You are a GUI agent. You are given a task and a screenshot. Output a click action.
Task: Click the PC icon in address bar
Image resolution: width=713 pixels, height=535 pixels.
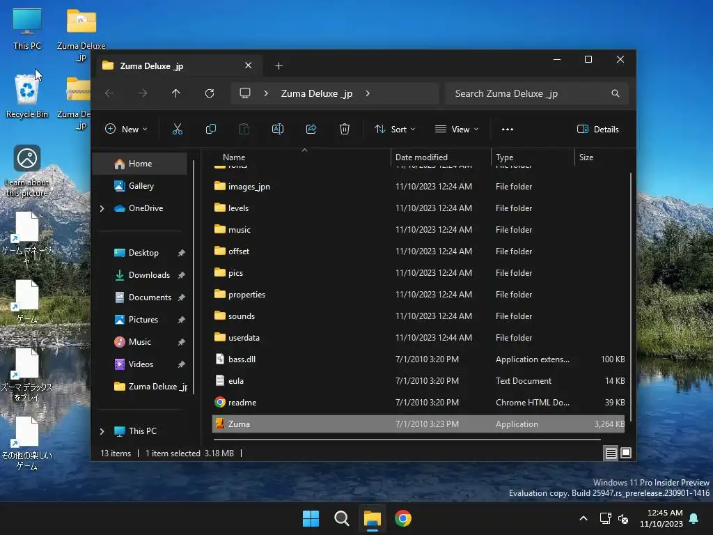(245, 93)
